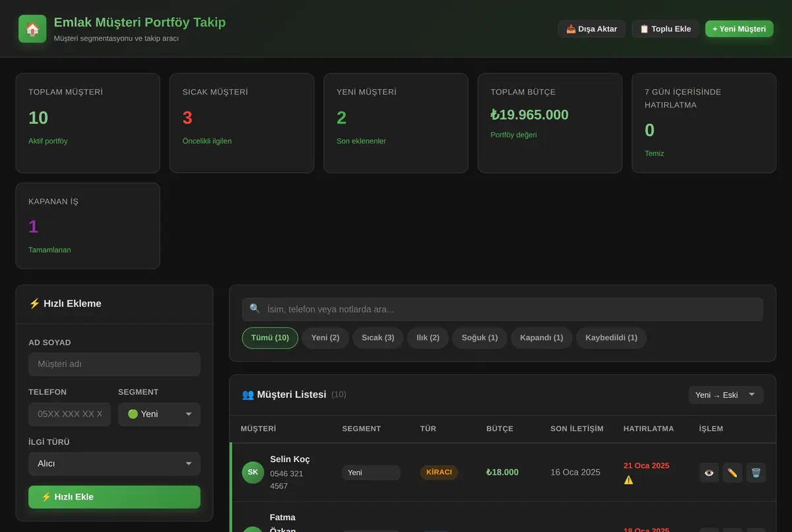792x532 pixels.
Task: Click the 7 Gün İçerisinde Hatırlatma card
Action: 704,123
